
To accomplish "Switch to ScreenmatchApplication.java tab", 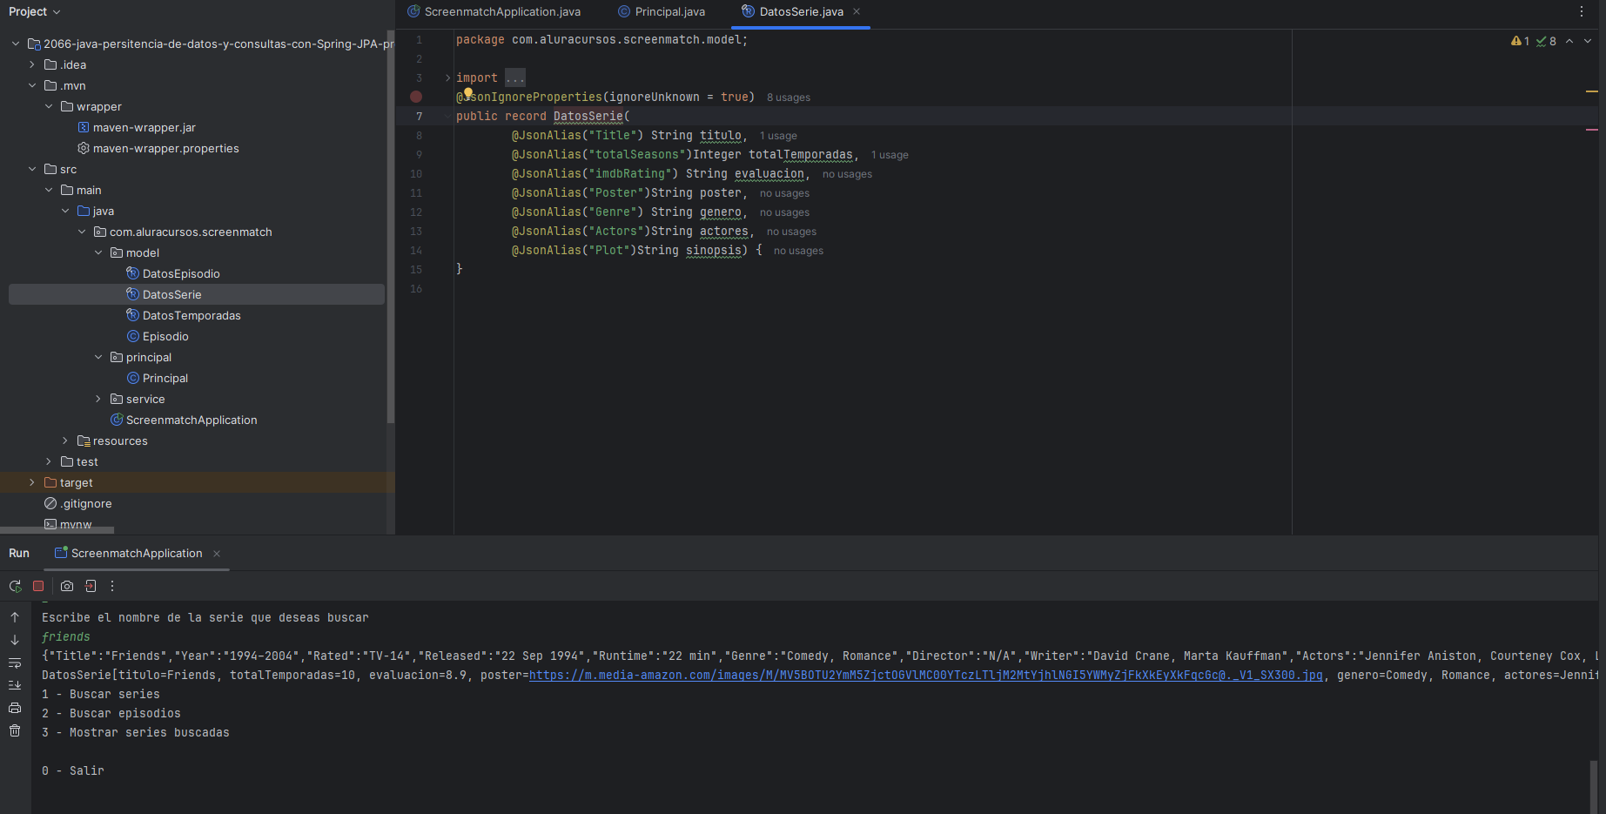I will point(494,11).
